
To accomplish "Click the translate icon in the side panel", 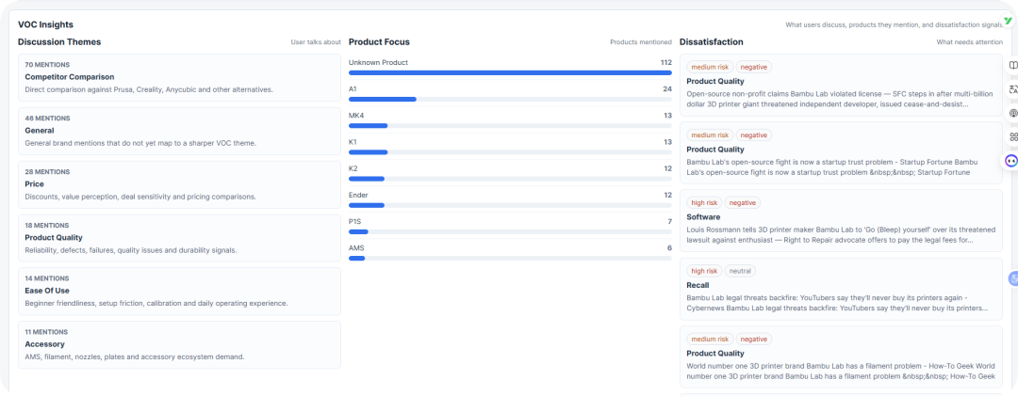I will [x=1013, y=89].
